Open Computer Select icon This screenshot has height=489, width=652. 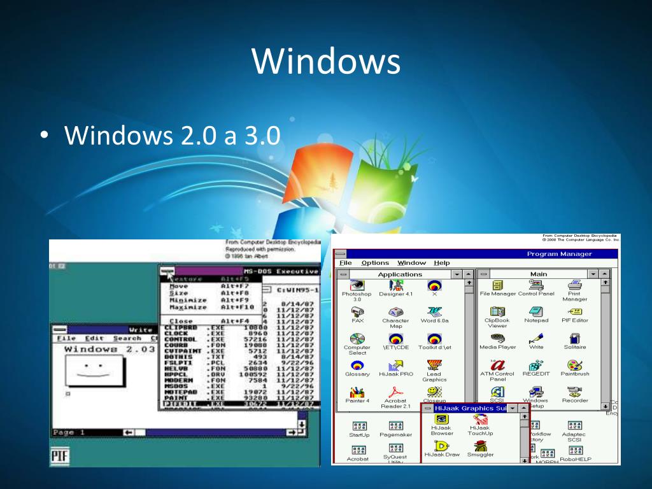click(x=357, y=344)
